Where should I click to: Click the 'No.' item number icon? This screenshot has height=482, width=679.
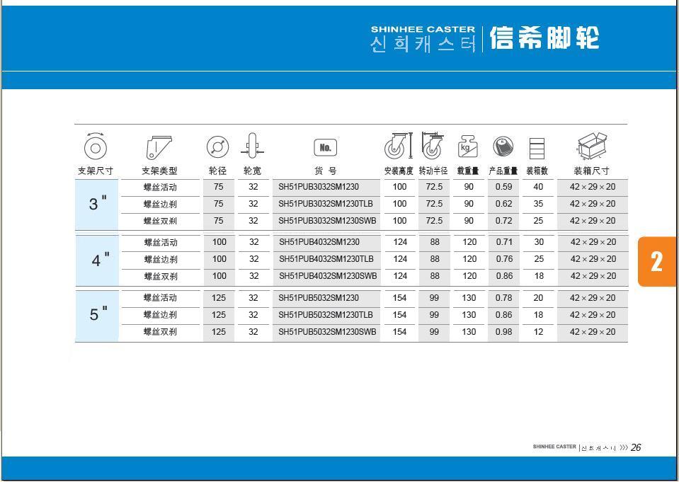click(325, 147)
